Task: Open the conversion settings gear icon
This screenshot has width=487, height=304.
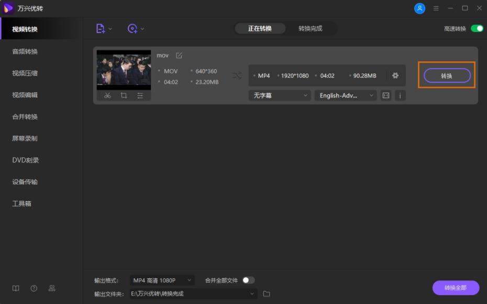Action: 396,75
